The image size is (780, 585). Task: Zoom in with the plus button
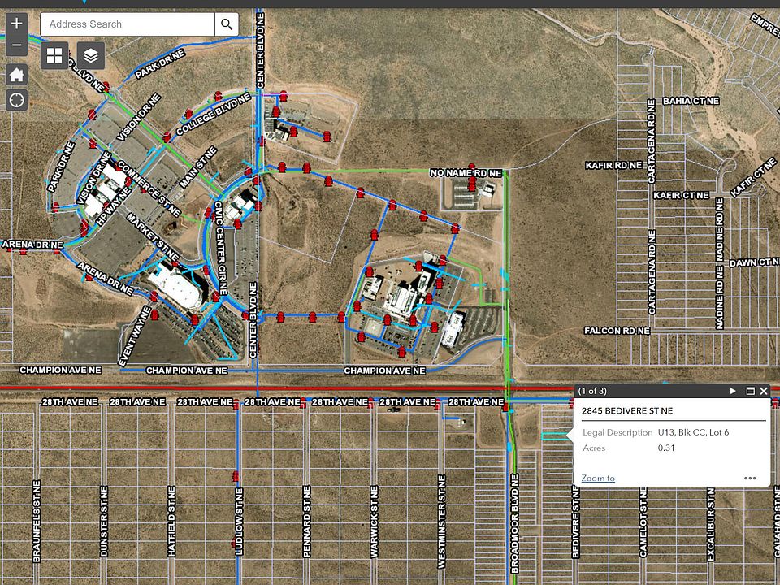pos(17,24)
